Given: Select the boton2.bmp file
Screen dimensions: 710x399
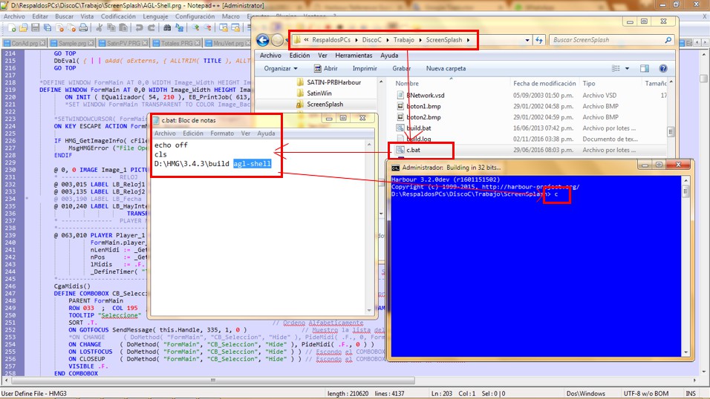Looking at the screenshot, I should tap(418, 117).
